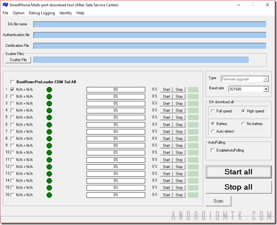Open the Type Firmware upgrade dropdown
The image size is (277, 225).
coord(266,79)
